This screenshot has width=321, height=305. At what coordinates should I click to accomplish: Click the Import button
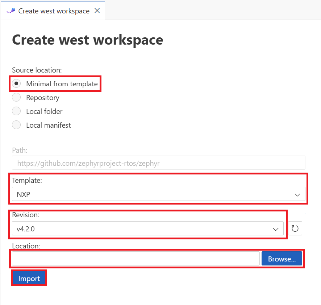[29, 278]
